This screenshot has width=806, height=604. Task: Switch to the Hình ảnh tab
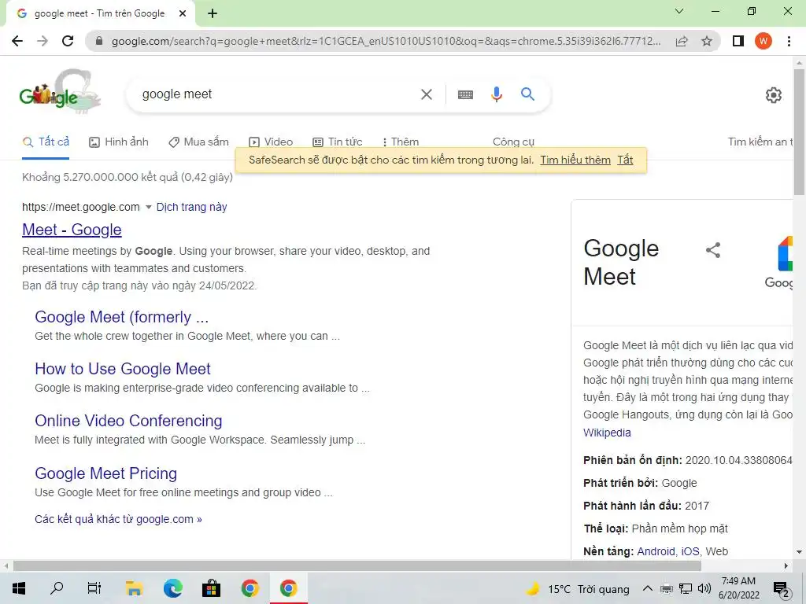coord(119,142)
